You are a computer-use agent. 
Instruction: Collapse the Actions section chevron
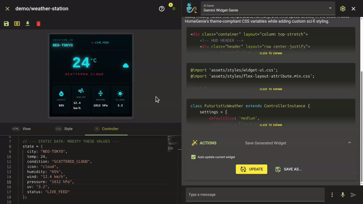point(349,143)
